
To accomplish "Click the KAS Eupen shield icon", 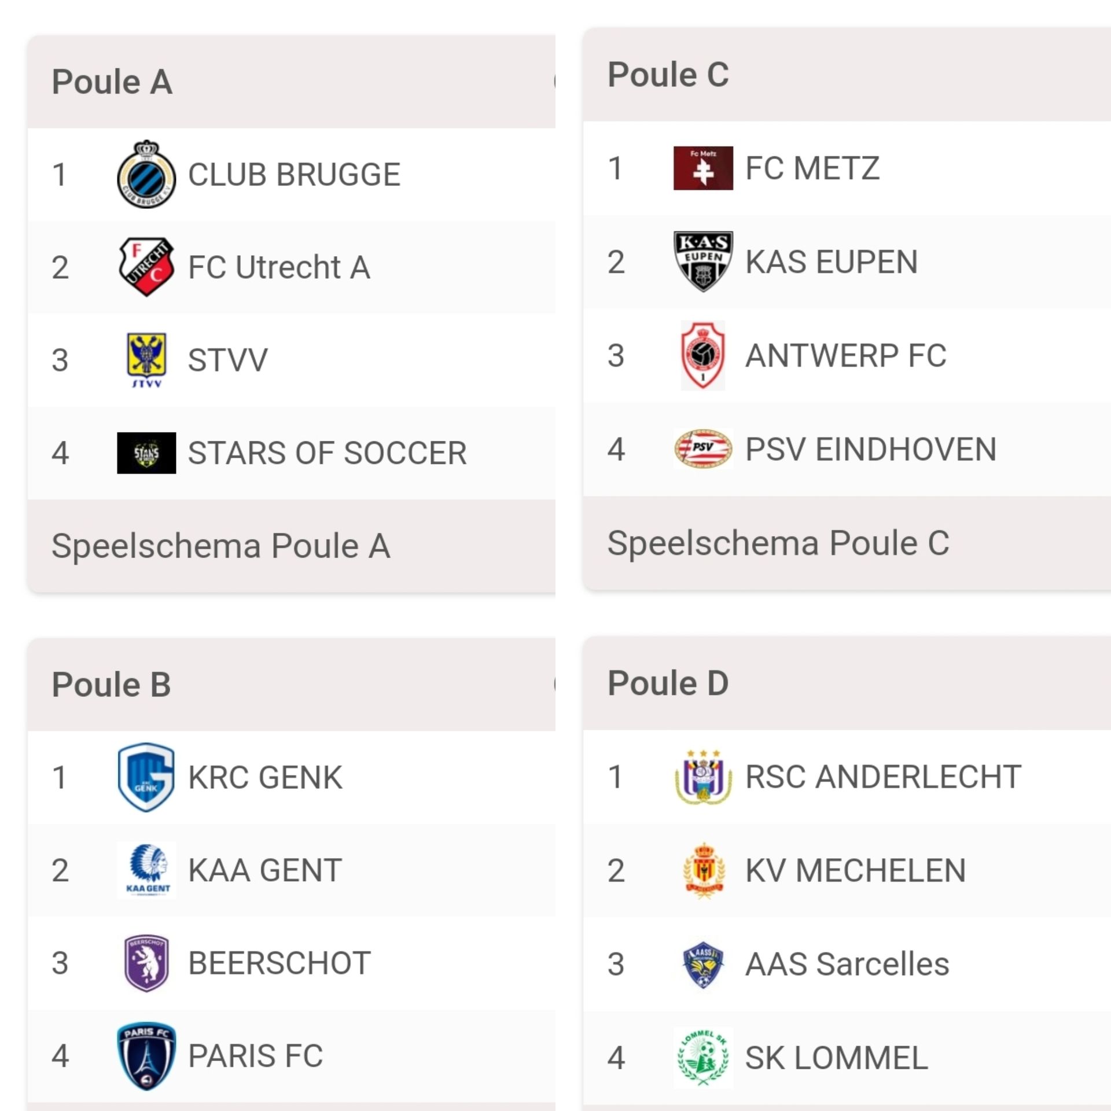I will [703, 262].
